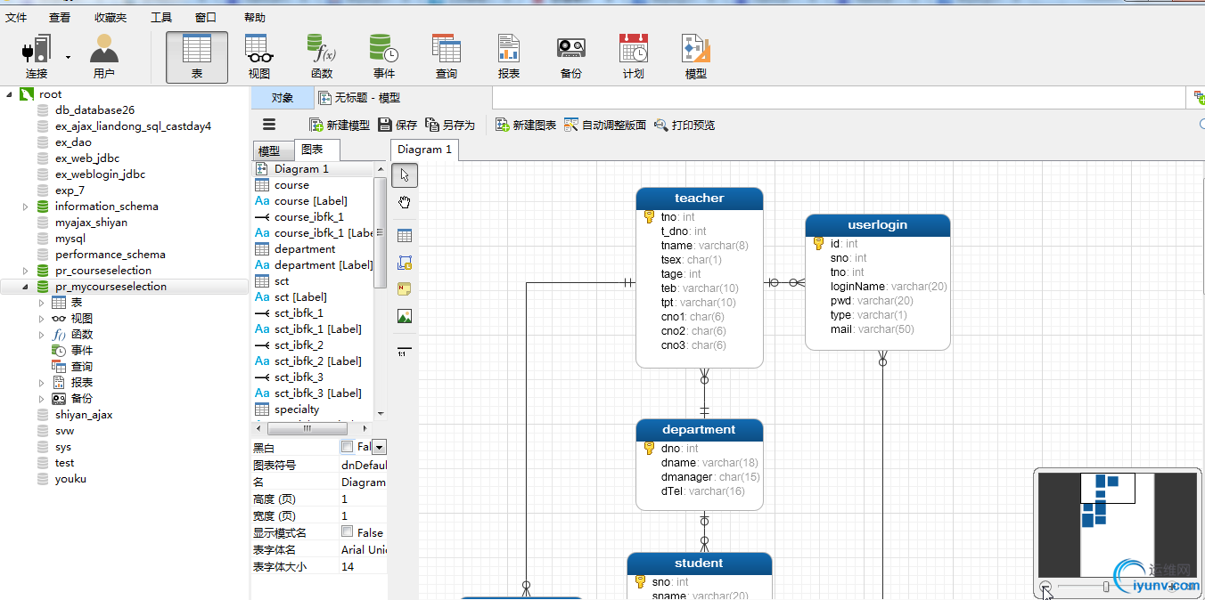Toggle the 黑白 checkbox

tap(348, 447)
